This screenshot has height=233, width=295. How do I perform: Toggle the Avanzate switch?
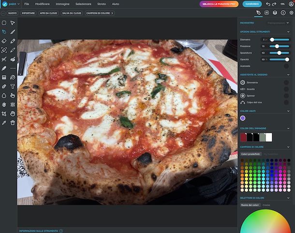tap(286, 66)
